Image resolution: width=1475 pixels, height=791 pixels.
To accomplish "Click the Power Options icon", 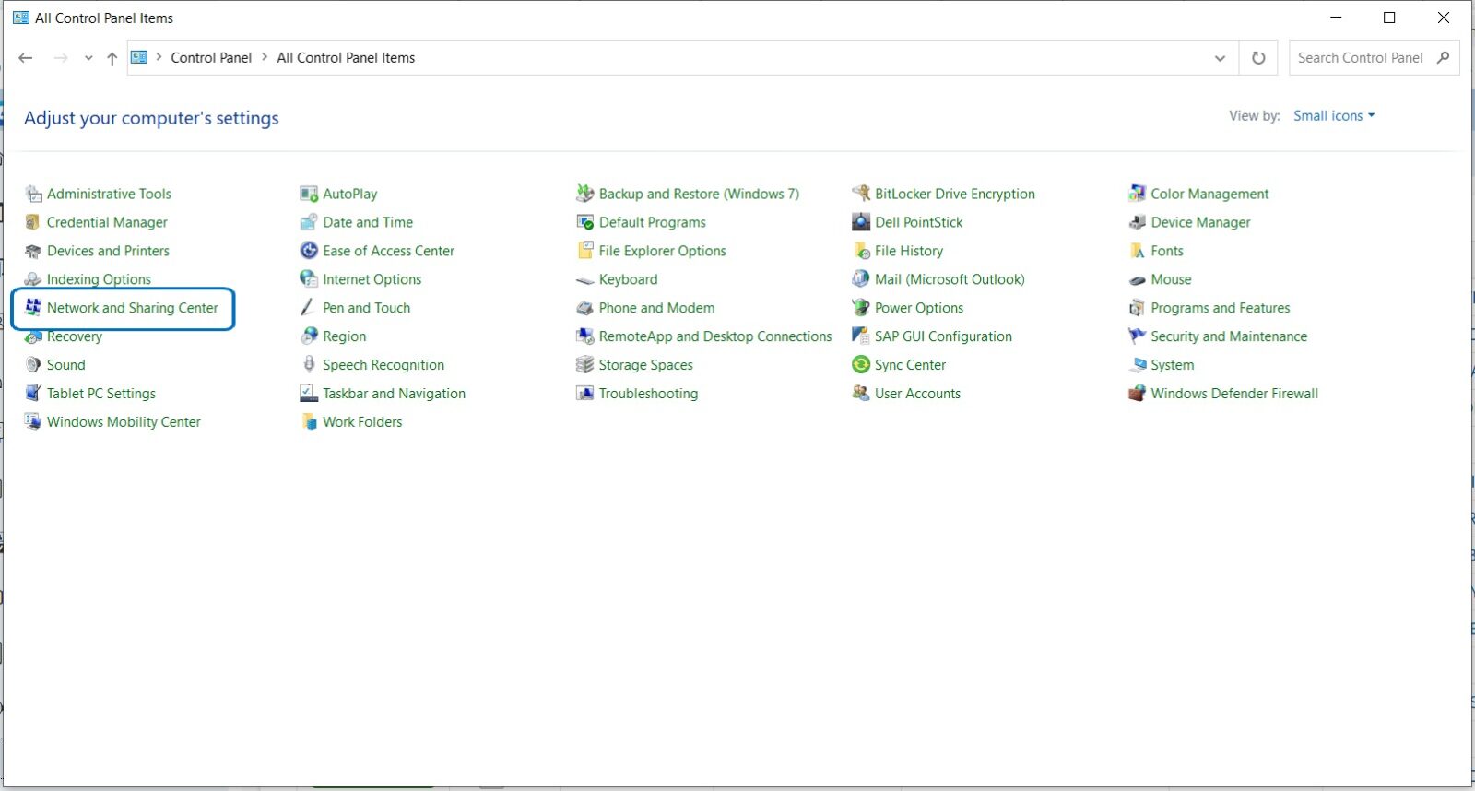I will pos(861,308).
